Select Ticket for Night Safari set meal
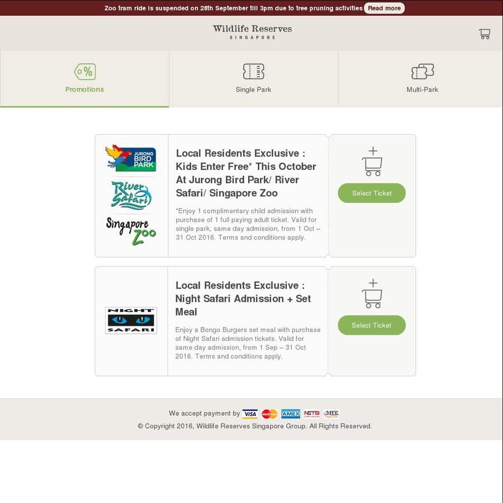 coord(372,325)
